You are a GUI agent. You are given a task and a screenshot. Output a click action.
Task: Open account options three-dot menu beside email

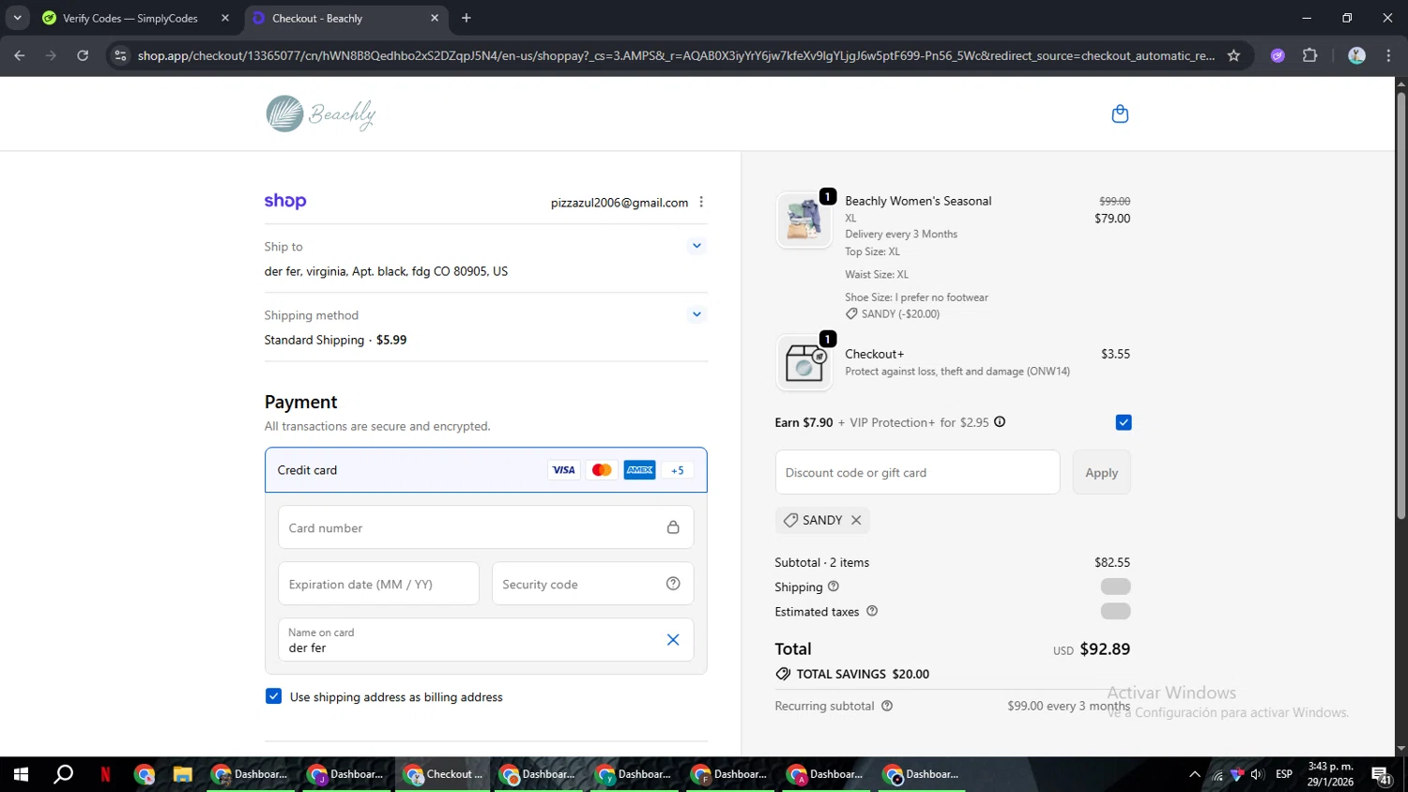point(701,202)
